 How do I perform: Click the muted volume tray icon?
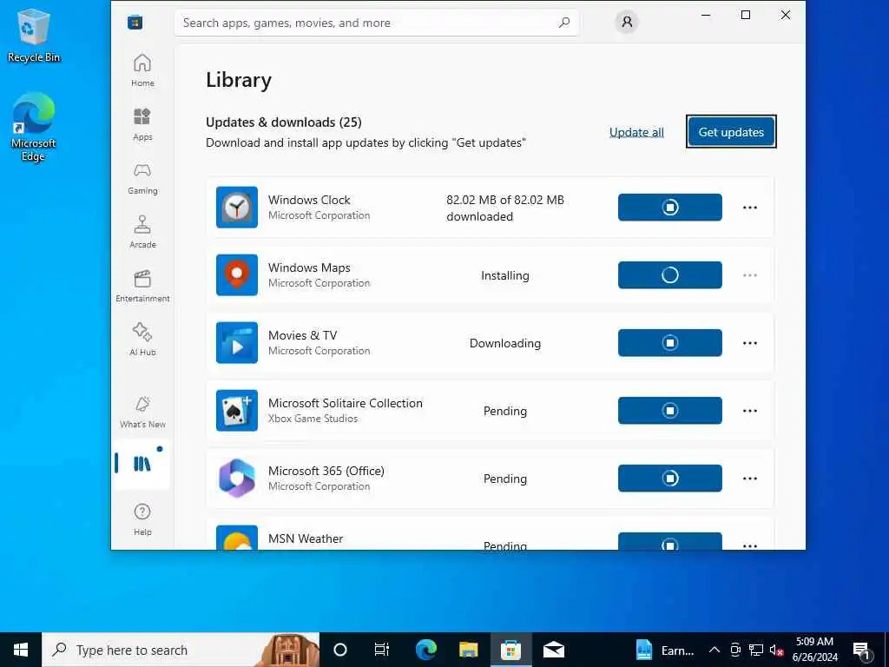(x=776, y=650)
